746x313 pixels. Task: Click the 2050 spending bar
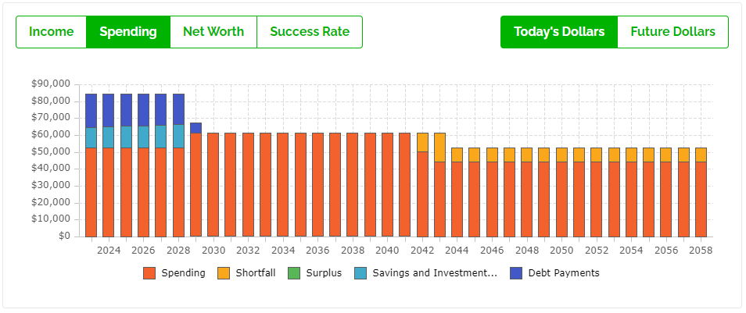click(x=562, y=200)
